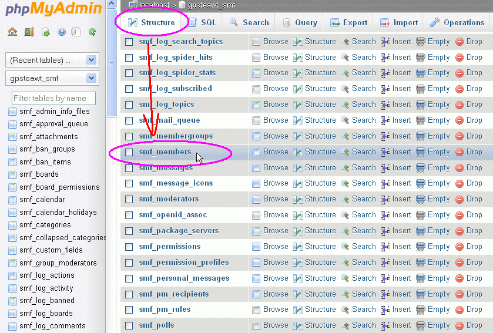Click Drop icon for smf_permissions row

tap(460, 247)
